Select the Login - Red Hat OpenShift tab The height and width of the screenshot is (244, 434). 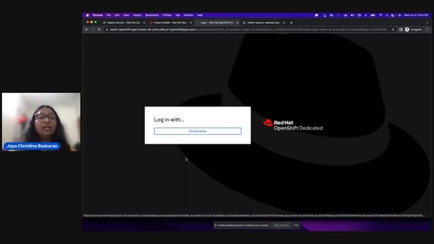(216, 22)
